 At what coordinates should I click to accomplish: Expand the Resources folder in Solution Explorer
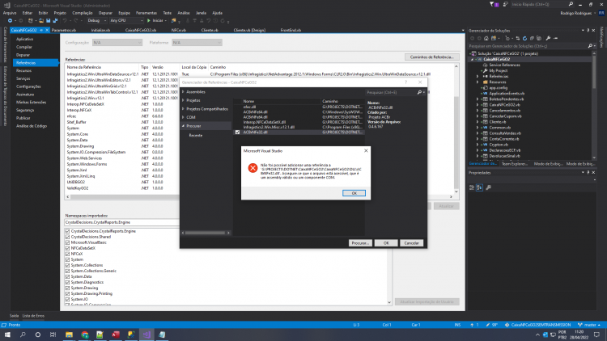[478, 82]
